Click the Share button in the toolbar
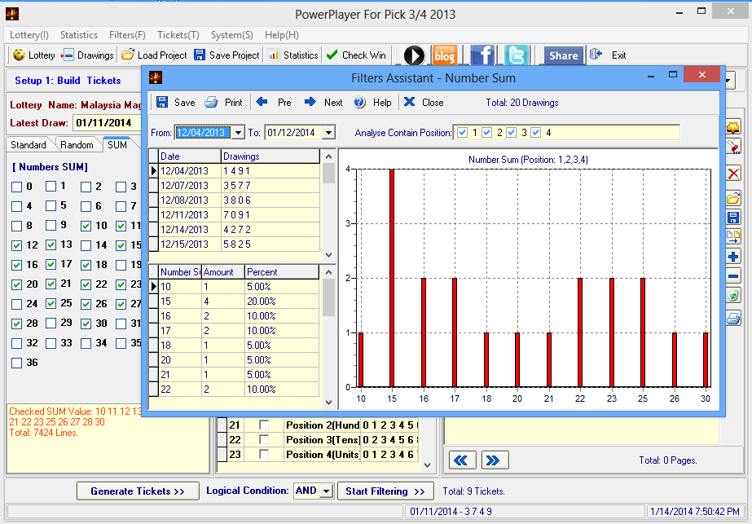Viewport: 752px width, 524px height. click(x=564, y=55)
